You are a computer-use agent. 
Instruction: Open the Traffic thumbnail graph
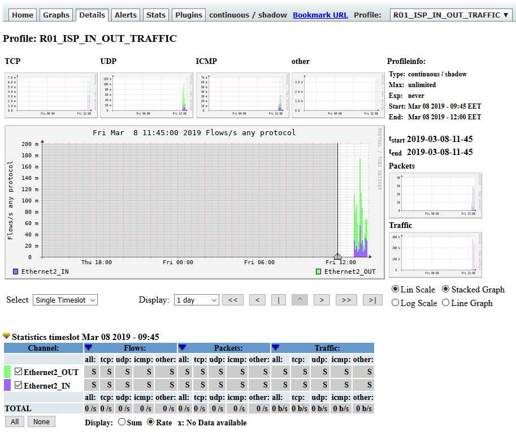coord(435,255)
